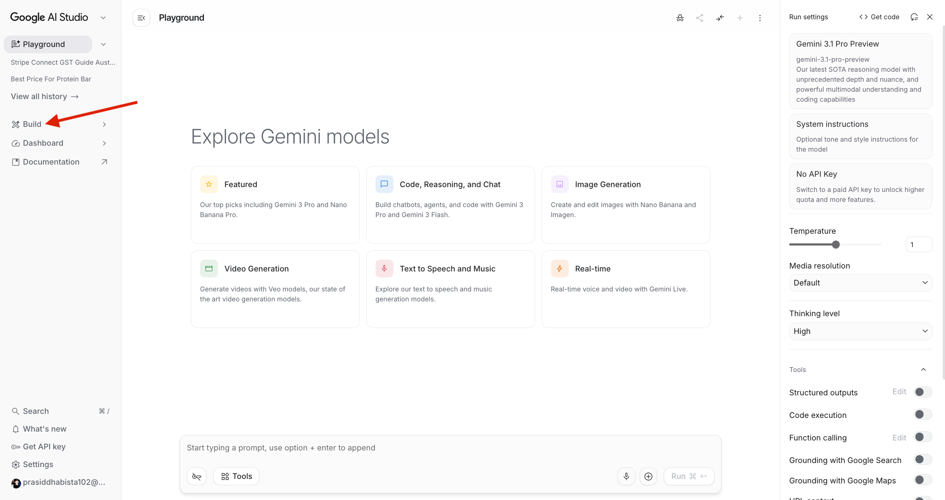
Task: Click the Featured star icon
Action: click(209, 184)
